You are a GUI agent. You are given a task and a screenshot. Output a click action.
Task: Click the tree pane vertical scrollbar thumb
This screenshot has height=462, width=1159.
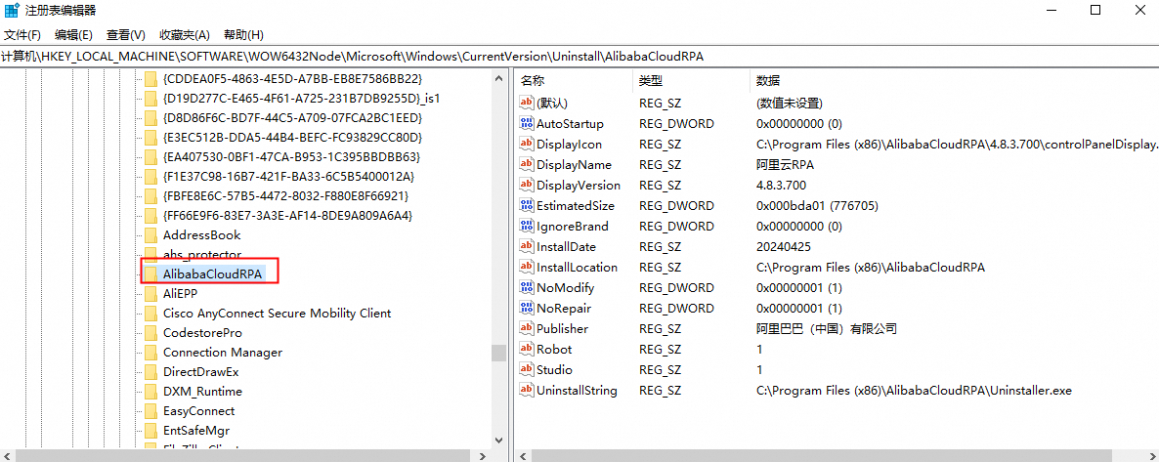498,353
